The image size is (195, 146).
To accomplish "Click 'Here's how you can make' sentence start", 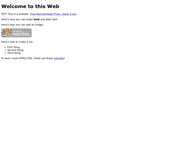I will [x=17, y=19].
